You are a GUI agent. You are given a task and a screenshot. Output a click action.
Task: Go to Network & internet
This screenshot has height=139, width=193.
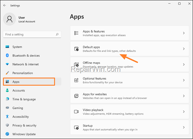32,64
